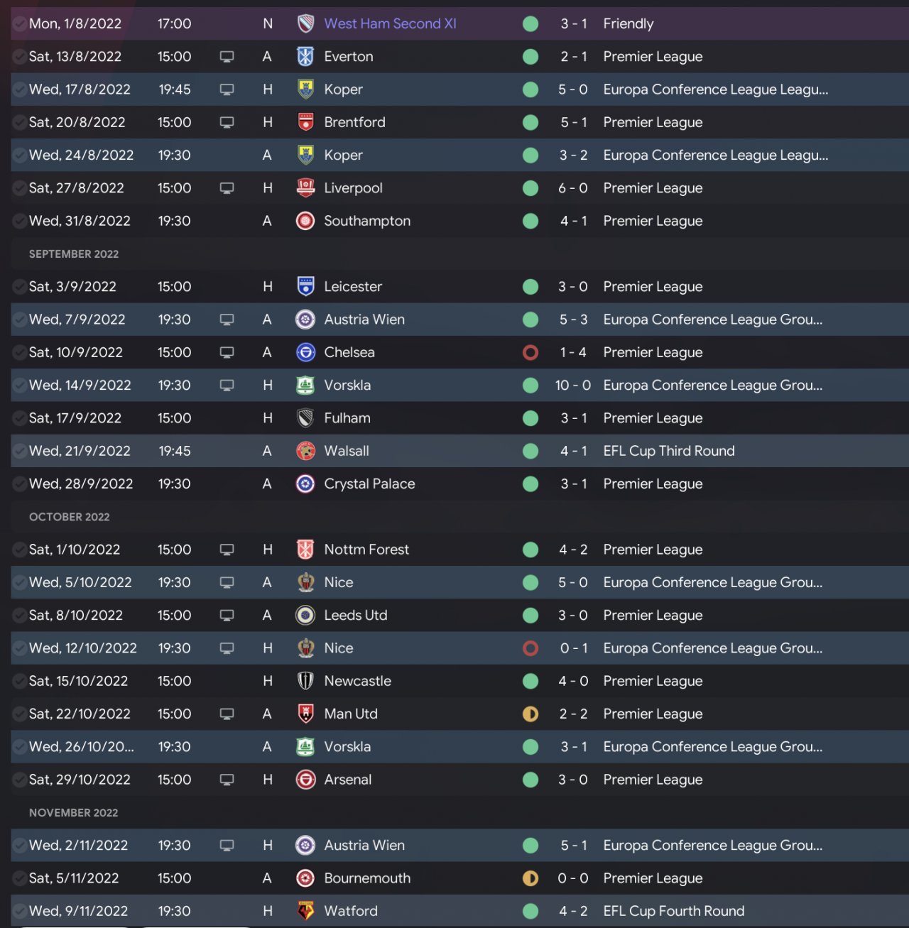Click the TV icon on the Vorskla 10-0 match
Image resolution: width=909 pixels, height=928 pixels.
tap(227, 385)
